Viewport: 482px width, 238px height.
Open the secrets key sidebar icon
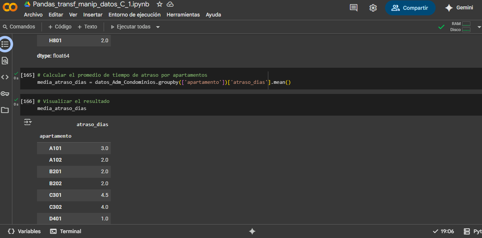click(x=5, y=94)
